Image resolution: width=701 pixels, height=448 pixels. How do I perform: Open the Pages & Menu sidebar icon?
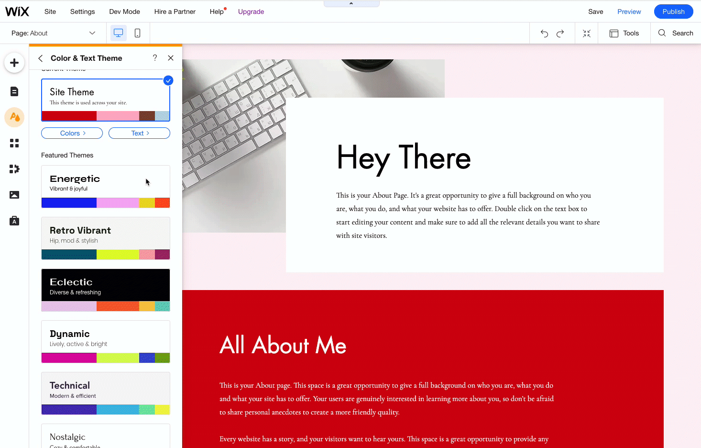coord(14,91)
